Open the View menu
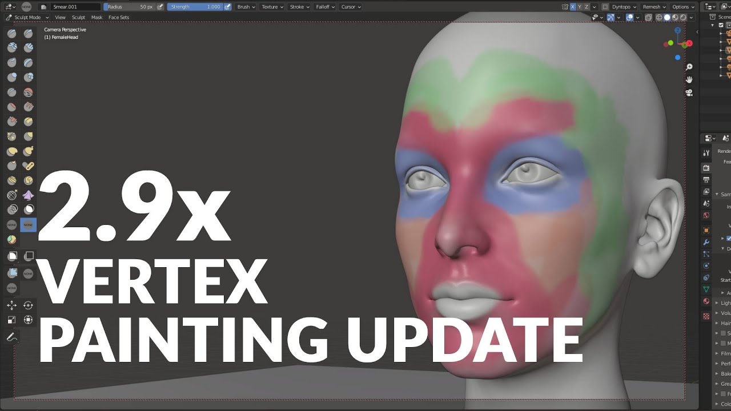731x411 pixels. tap(60, 18)
